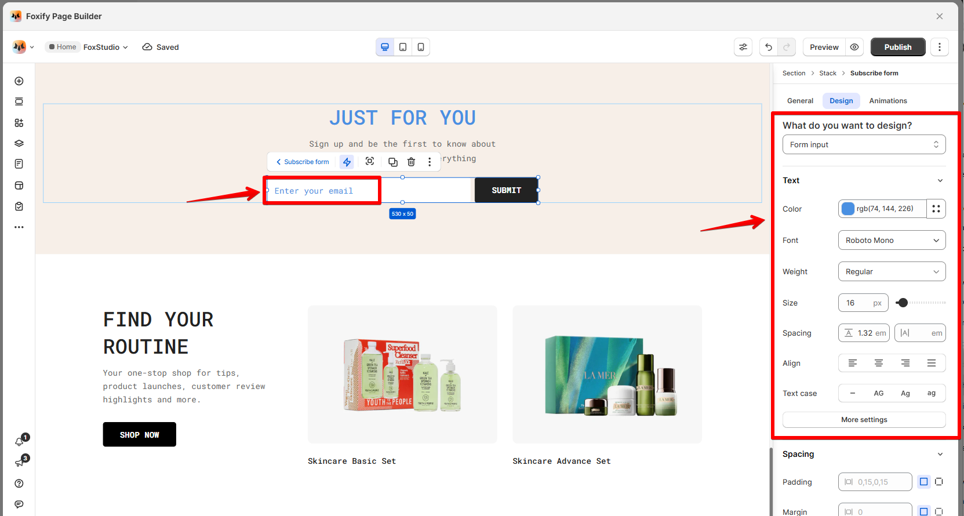This screenshot has height=516, width=964.
Task: Collapse the Text section chevron
Action: click(940, 180)
